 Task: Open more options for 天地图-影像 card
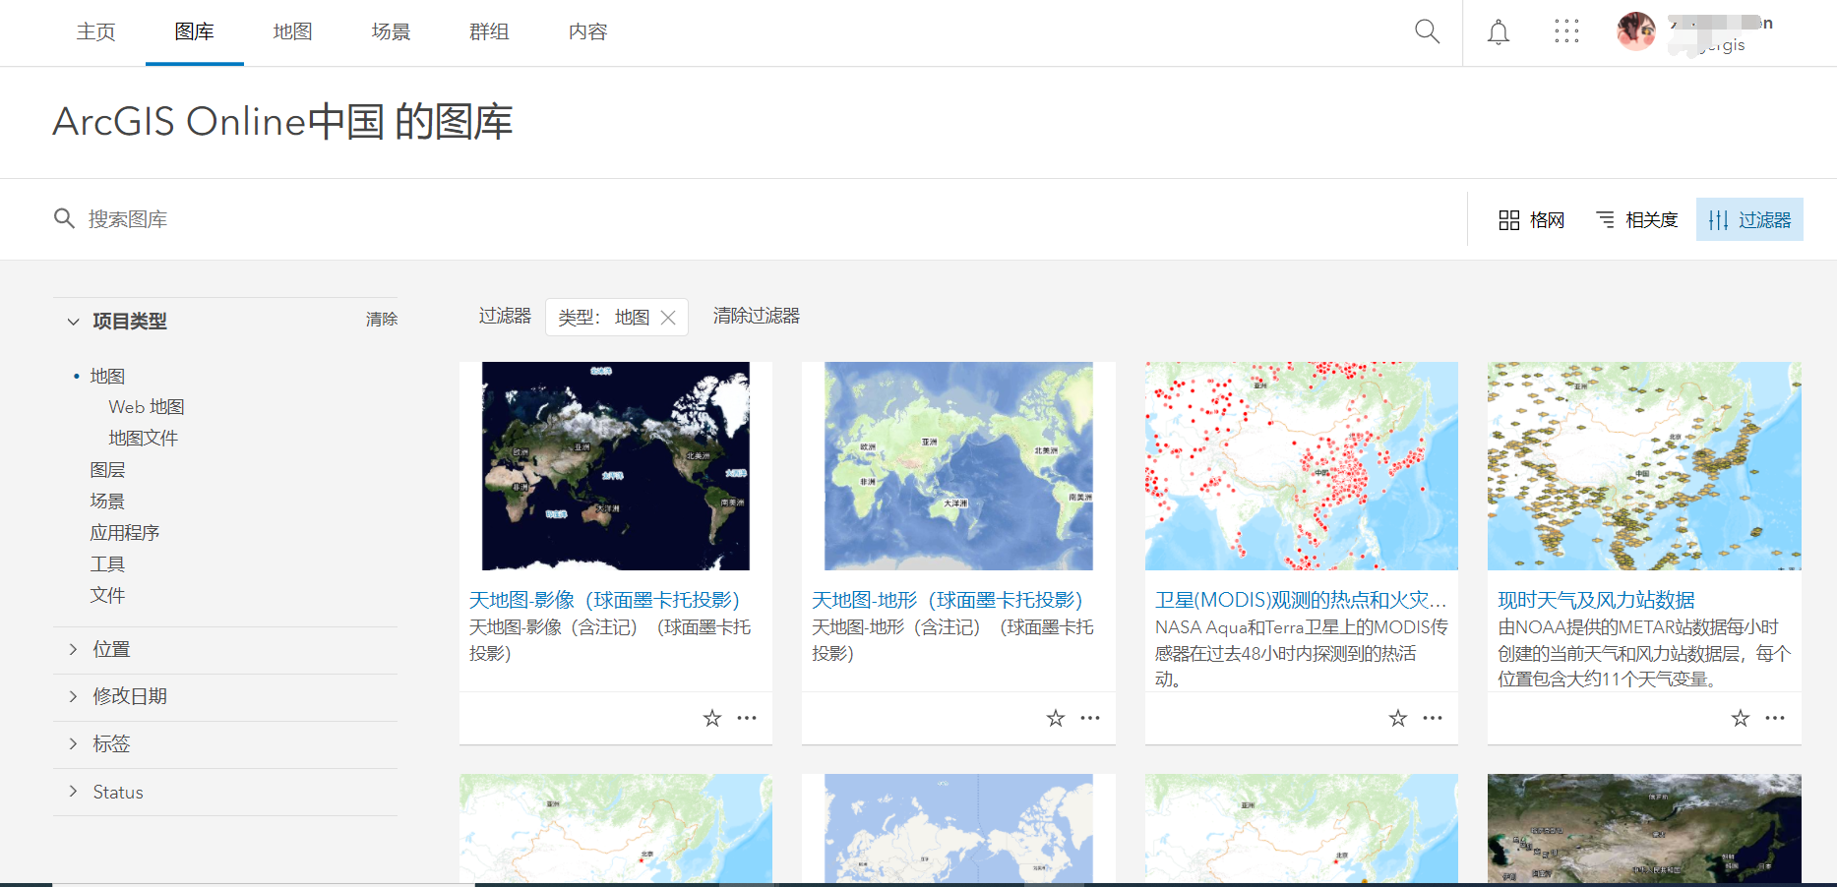pyautogui.click(x=747, y=718)
